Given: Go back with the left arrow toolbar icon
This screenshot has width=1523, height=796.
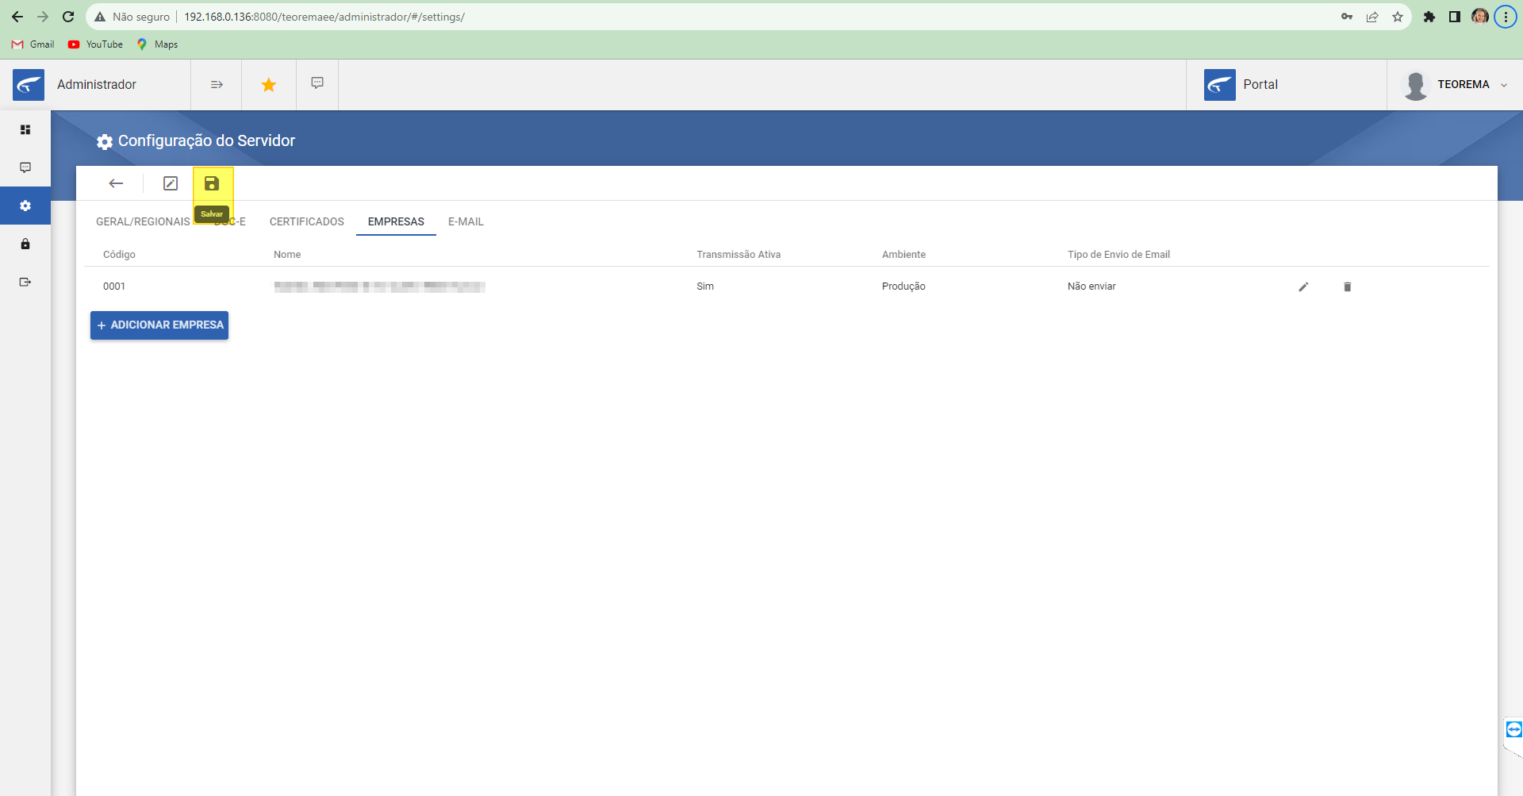Looking at the screenshot, I should click(x=116, y=183).
